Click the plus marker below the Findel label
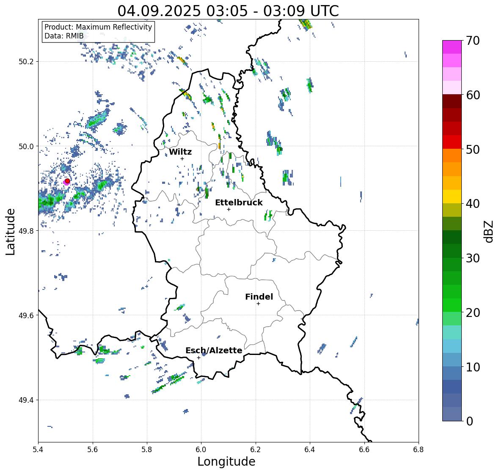499x472 pixels. coord(259,304)
